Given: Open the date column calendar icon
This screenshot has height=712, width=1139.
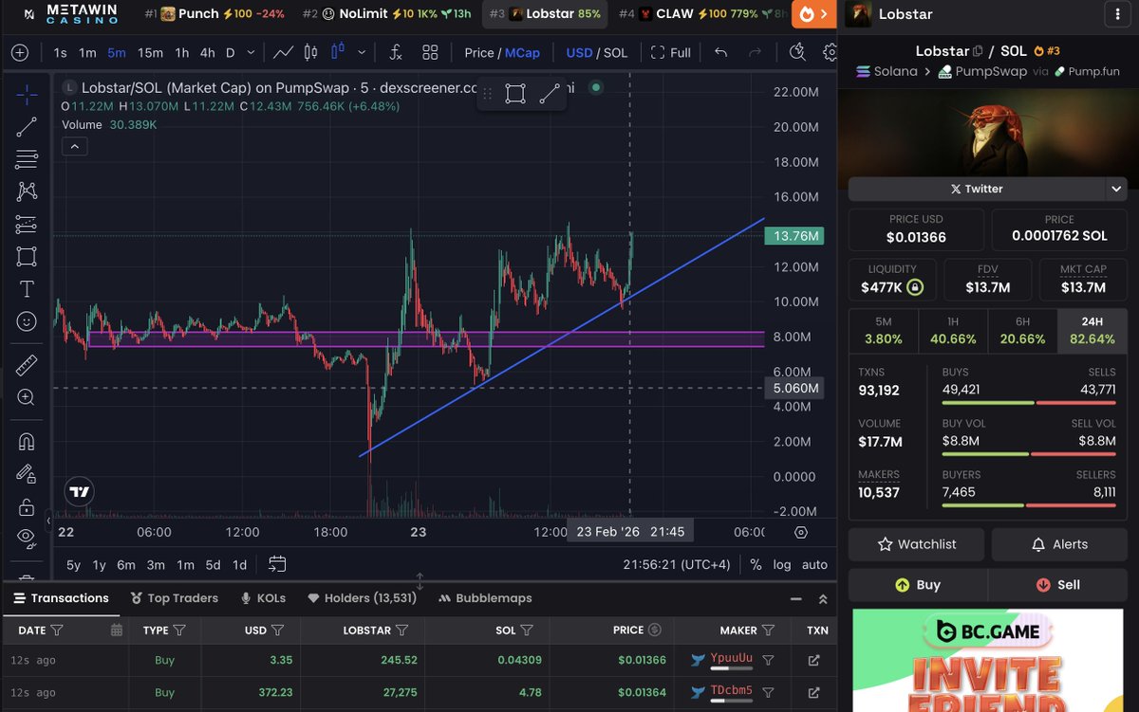Looking at the screenshot, I should coord(117,630).
